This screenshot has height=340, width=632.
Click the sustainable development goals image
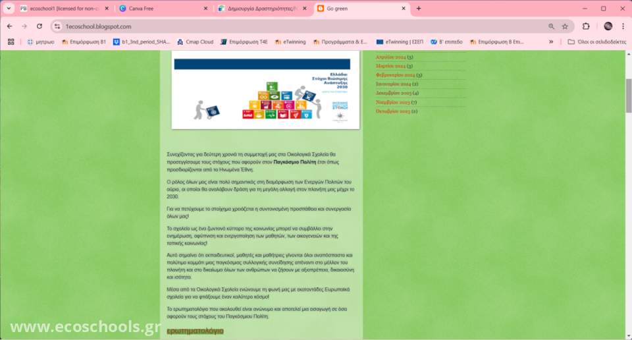(x=265, y=92)
